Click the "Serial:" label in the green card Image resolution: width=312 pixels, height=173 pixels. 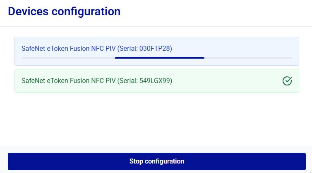click(129, 81)
